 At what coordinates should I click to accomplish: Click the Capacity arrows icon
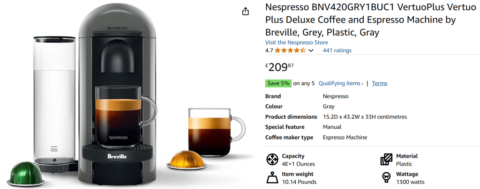point(272,160)
